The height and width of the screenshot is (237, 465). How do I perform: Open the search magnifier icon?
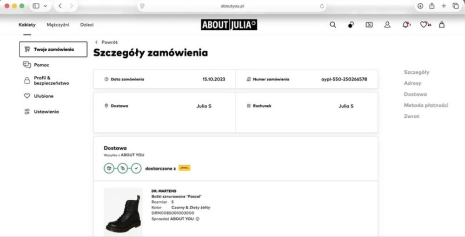[332, 25]
